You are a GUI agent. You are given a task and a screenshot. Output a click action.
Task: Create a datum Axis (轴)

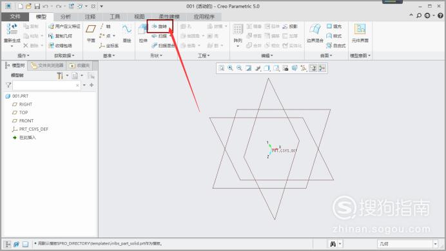point(105,26)
